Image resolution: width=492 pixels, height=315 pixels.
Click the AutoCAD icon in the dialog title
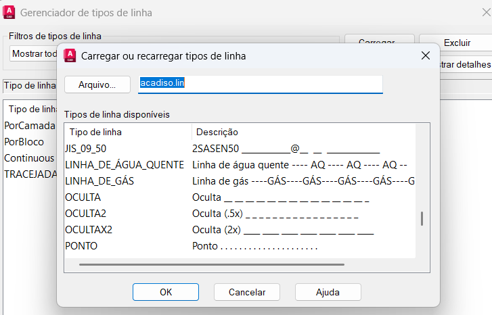69,56
